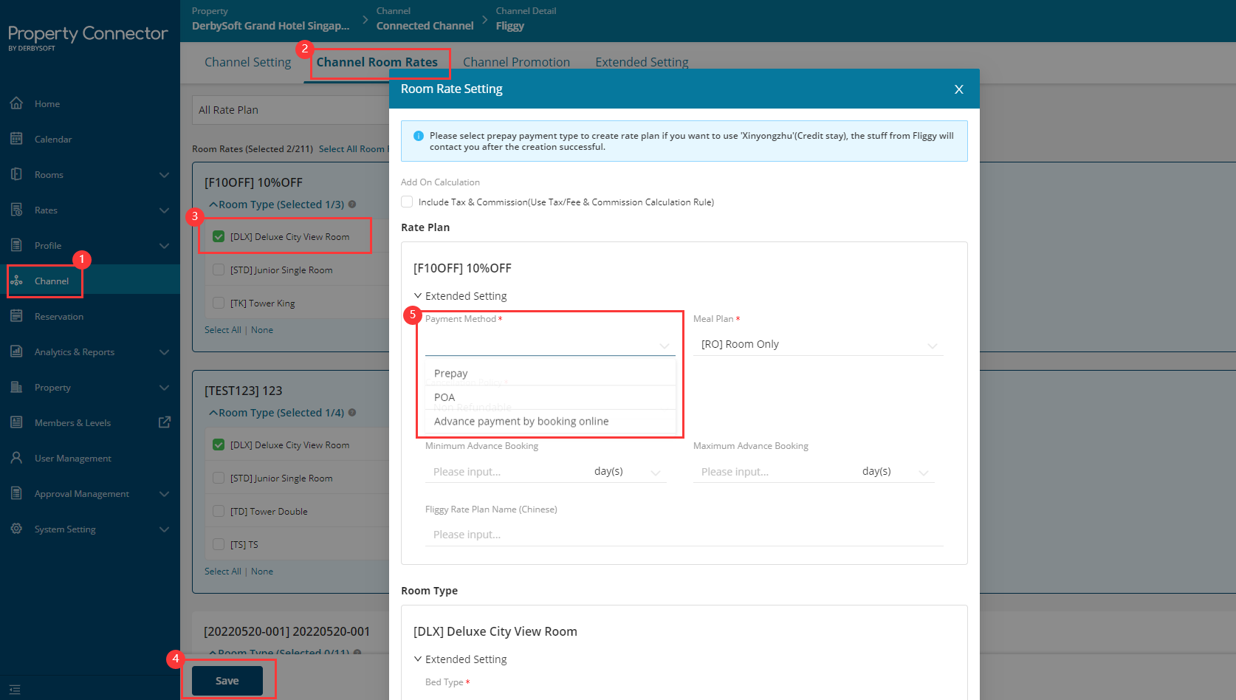
Task: Click the User Management icon
Action: tap(16, 458)
